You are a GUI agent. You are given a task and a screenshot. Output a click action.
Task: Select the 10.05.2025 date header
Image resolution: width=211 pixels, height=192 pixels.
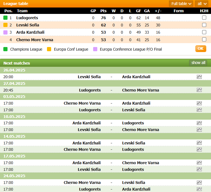106,116
